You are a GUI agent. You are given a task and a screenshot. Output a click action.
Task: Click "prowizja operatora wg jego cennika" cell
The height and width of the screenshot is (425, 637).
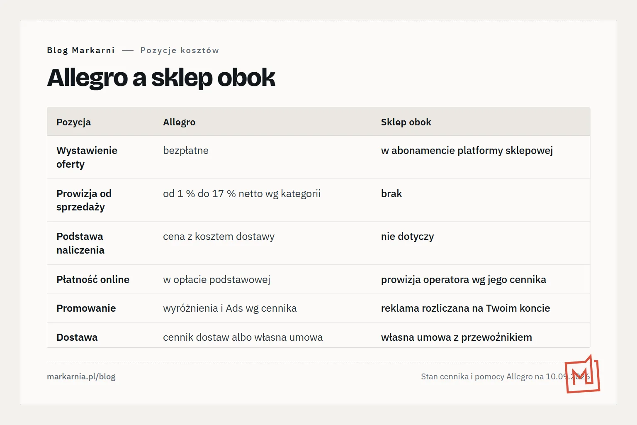coord(464,280)
